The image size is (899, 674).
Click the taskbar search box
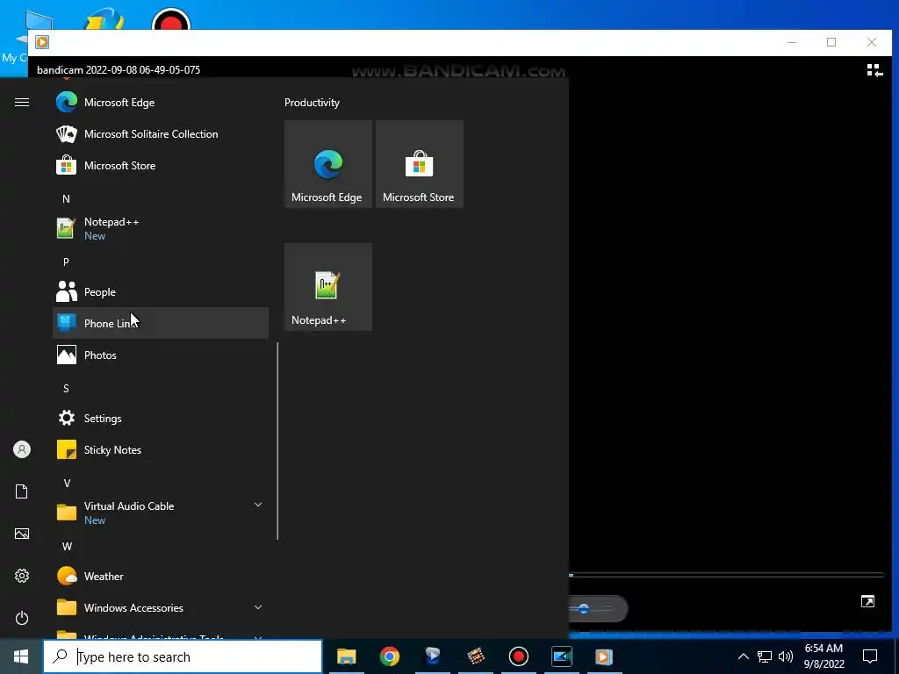coord(183,656)
